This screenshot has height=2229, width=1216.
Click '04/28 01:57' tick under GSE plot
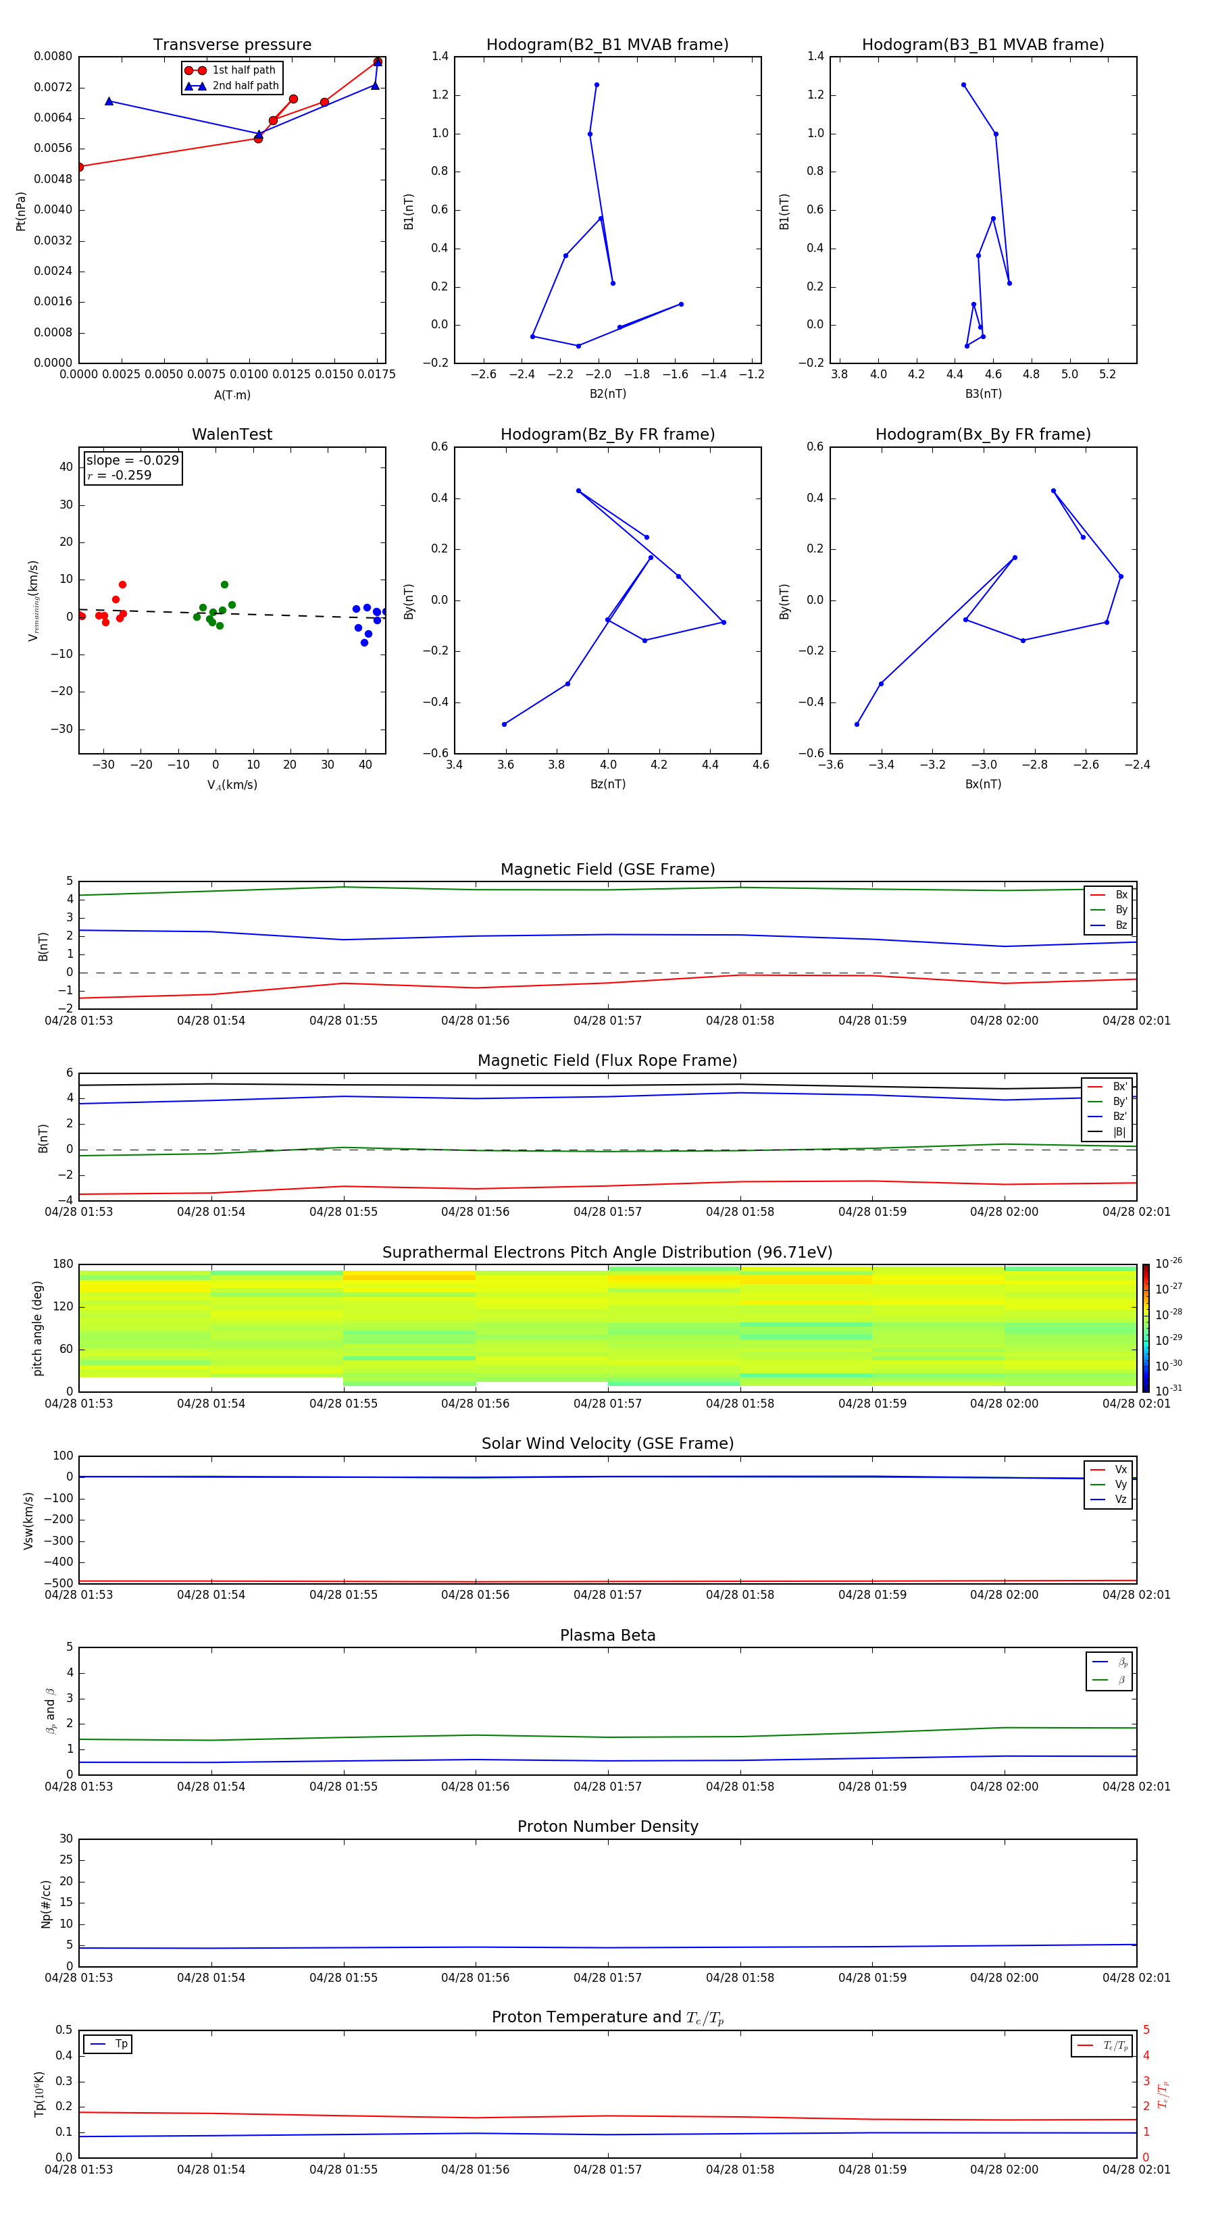coord(607,1021)
